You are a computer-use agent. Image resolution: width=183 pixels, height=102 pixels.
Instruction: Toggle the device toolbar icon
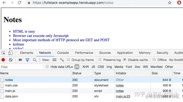[x=10, y=53]
